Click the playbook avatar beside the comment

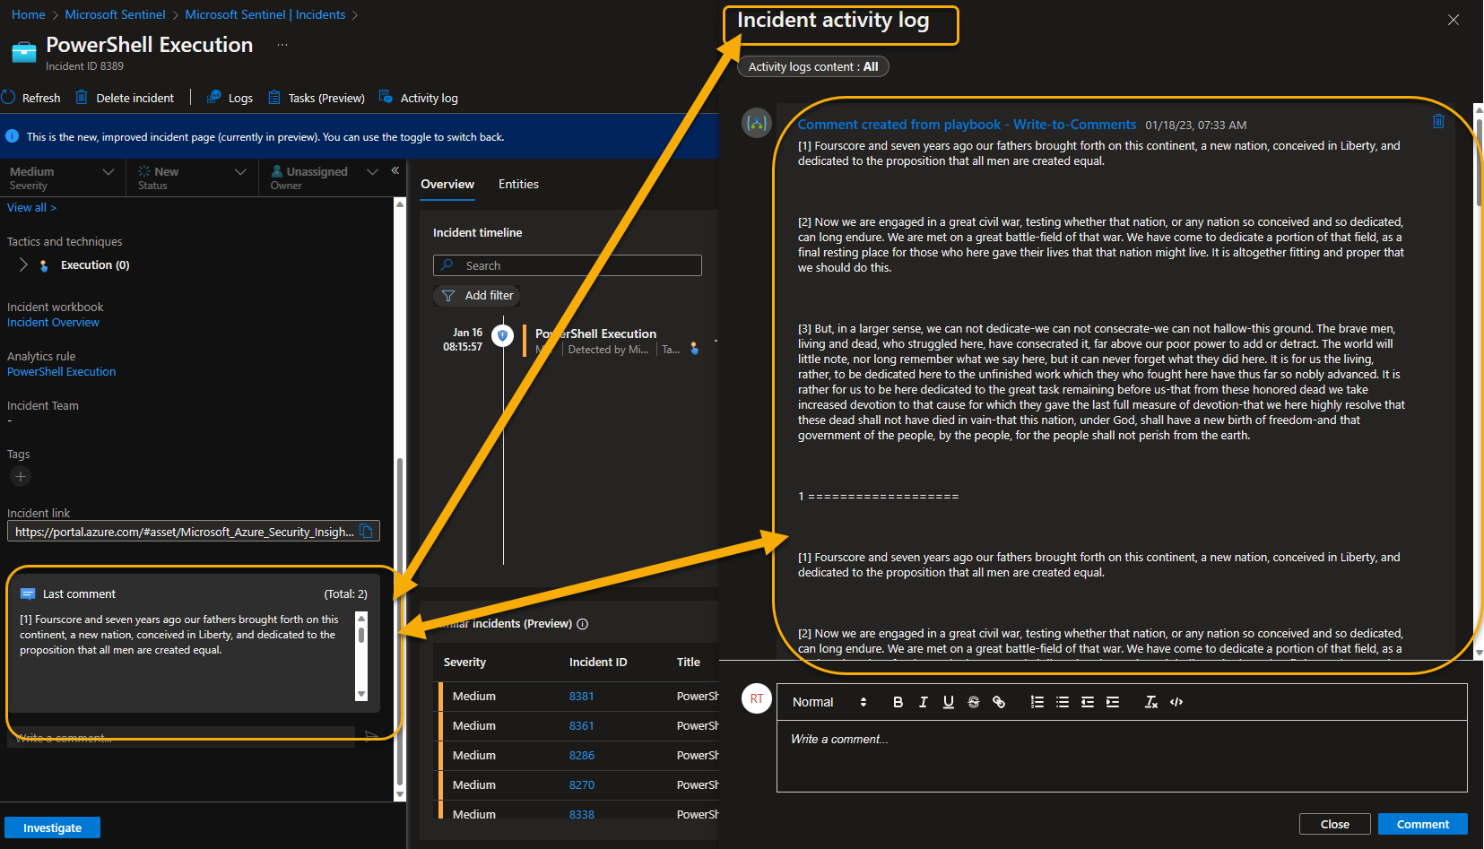757,123
